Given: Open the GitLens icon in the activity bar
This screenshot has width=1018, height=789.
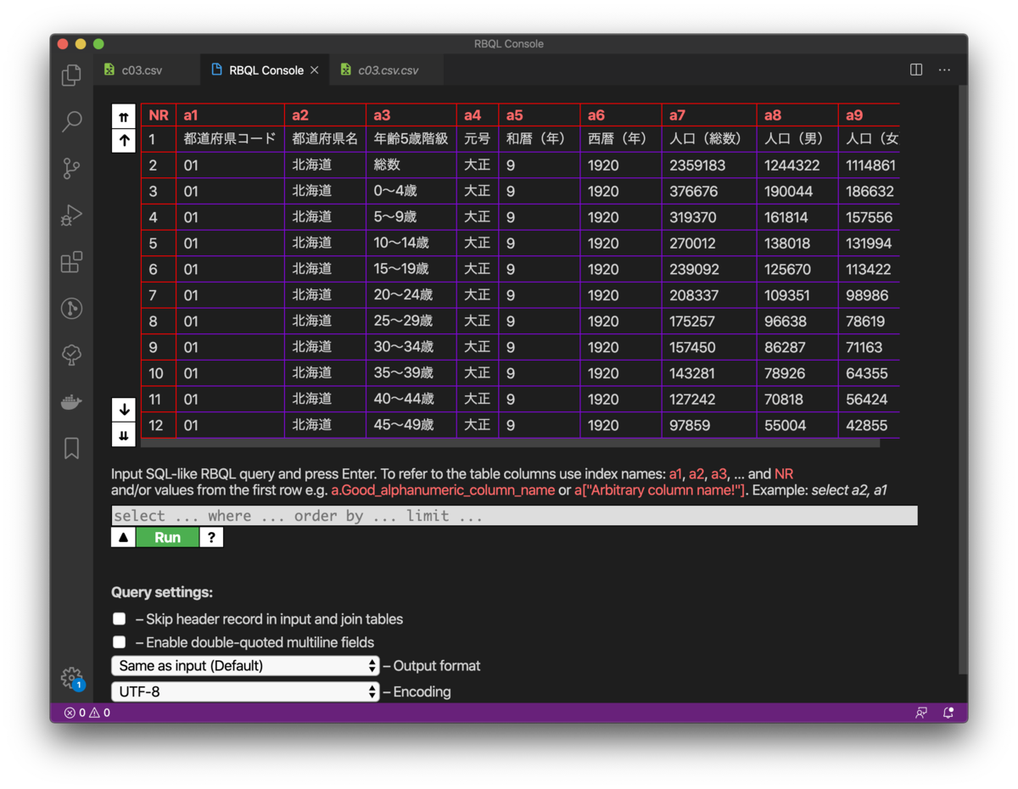Looking at the screenshot, I should (x=72, y=308).
